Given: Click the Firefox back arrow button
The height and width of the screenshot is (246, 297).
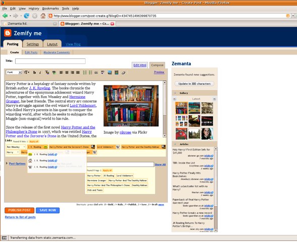Looking at the screenshot, I should [5, 16].
